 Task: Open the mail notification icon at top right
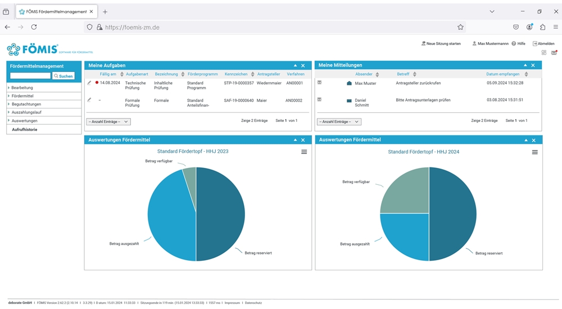pos(554,53)
